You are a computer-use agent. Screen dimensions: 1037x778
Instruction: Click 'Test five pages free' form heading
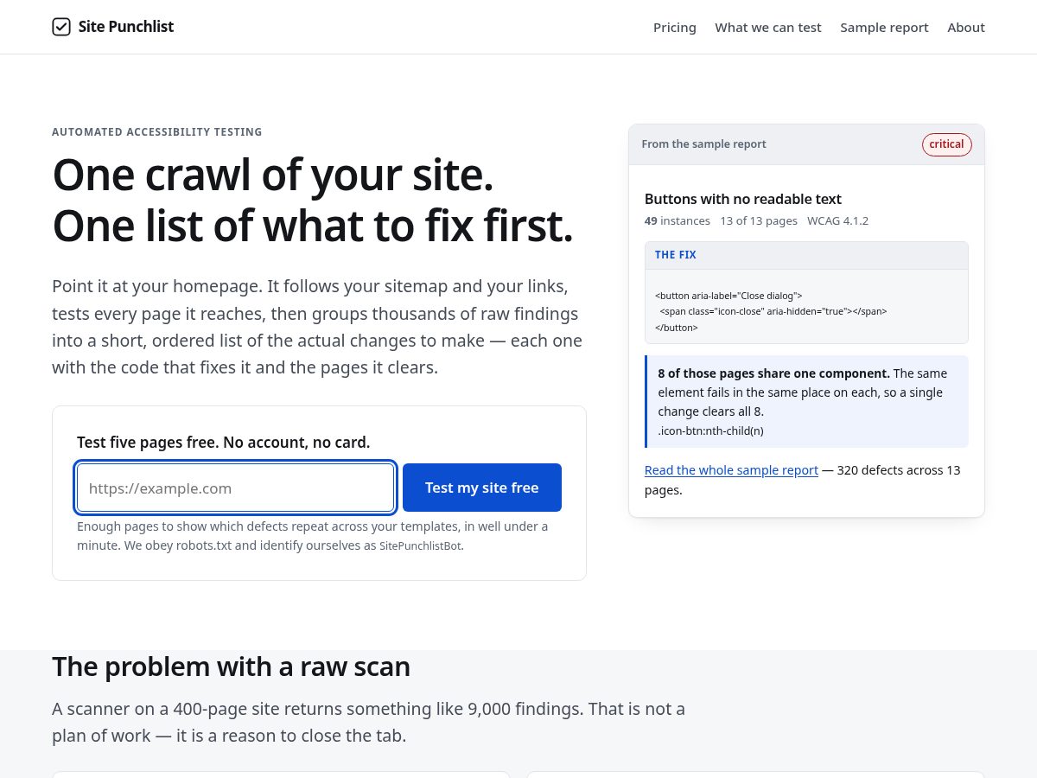tap(223, 443)
